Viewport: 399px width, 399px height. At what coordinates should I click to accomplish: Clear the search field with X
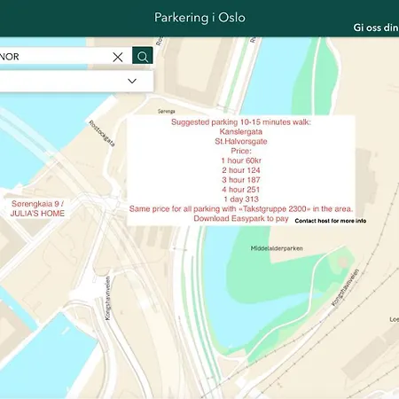coord(118,57)
